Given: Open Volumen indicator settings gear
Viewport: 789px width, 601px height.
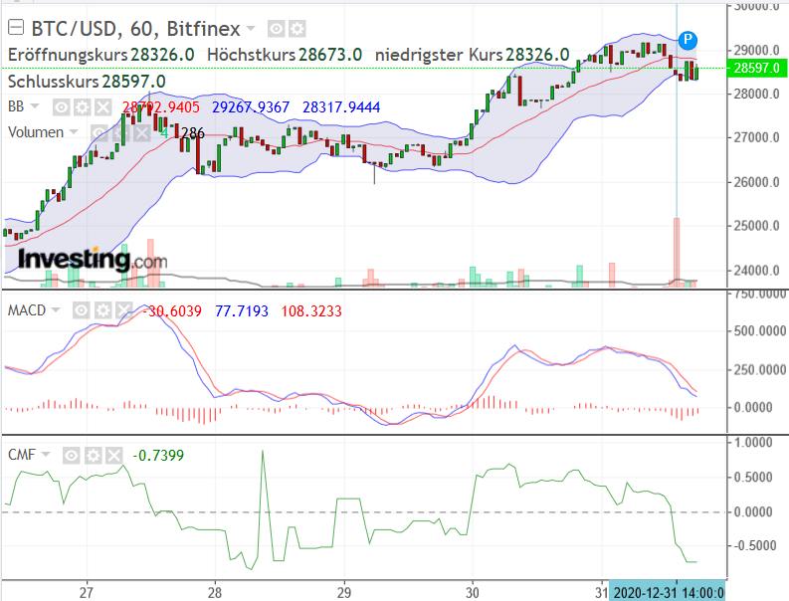Looking at the screenshot, I should coord(119,133).
